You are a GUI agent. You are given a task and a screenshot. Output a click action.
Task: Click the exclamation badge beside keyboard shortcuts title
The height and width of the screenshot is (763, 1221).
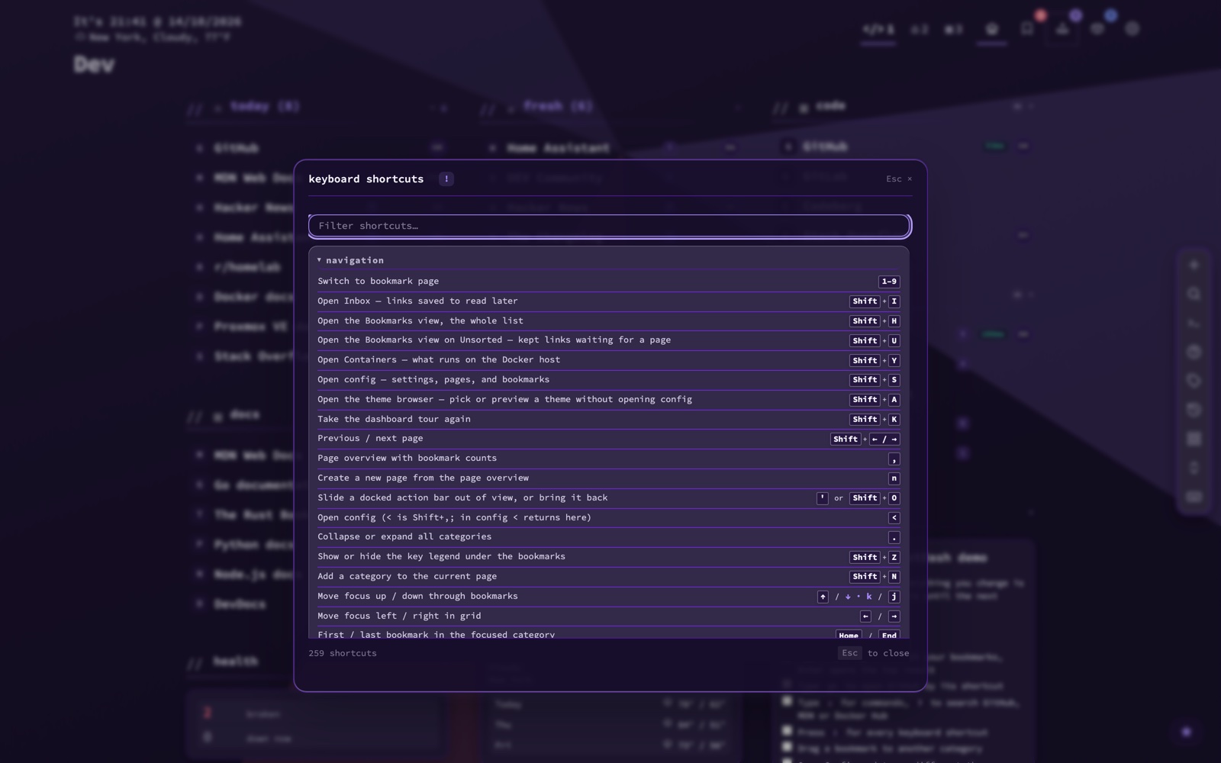pos(446,179)
